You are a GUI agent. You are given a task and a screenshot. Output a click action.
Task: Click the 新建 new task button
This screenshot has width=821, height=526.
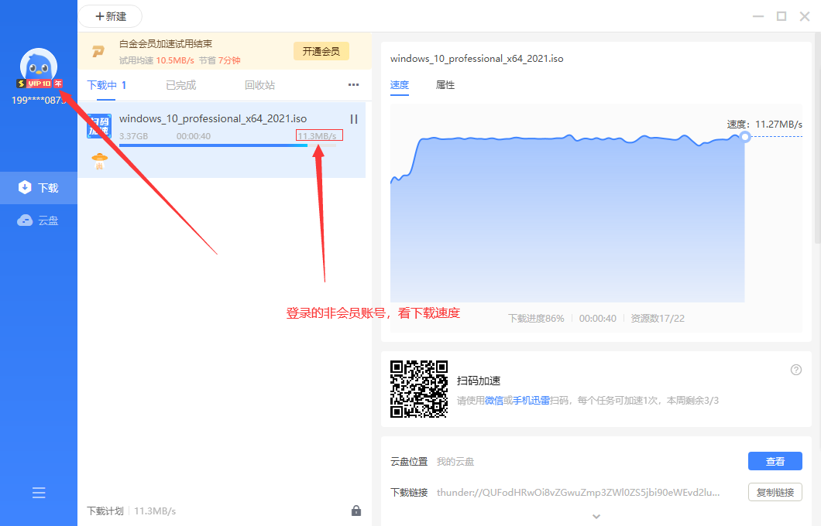110,16
